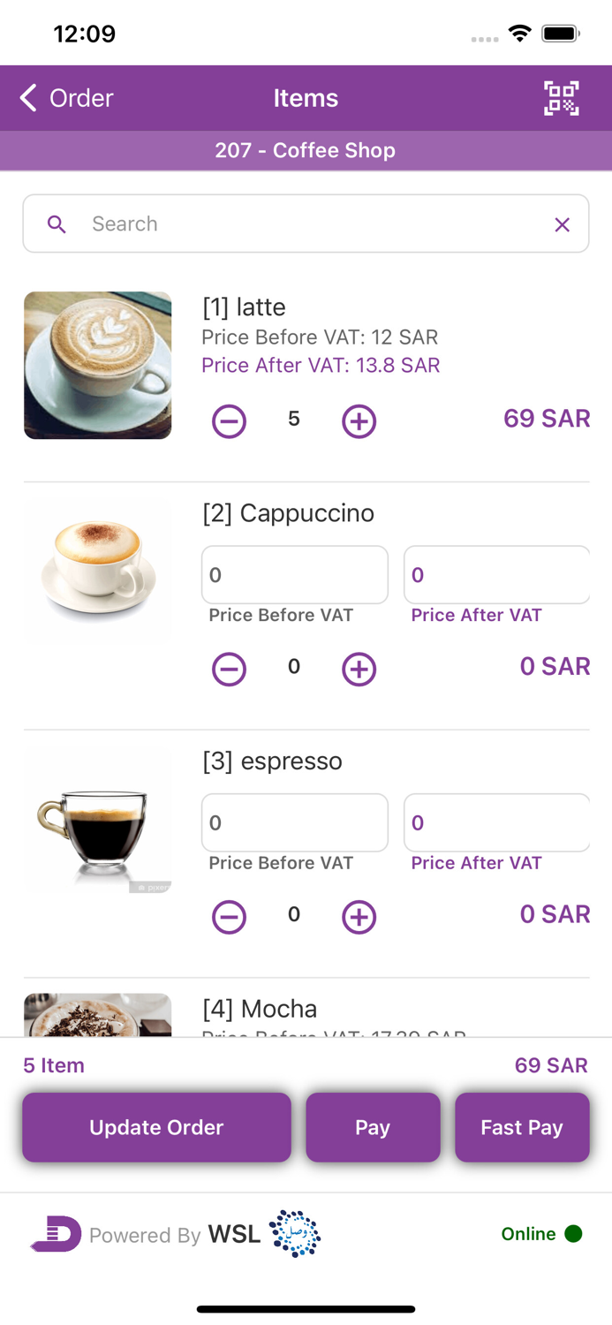
Task: Decrease espresso quantity with minus stepper
Action: [229, 917]
